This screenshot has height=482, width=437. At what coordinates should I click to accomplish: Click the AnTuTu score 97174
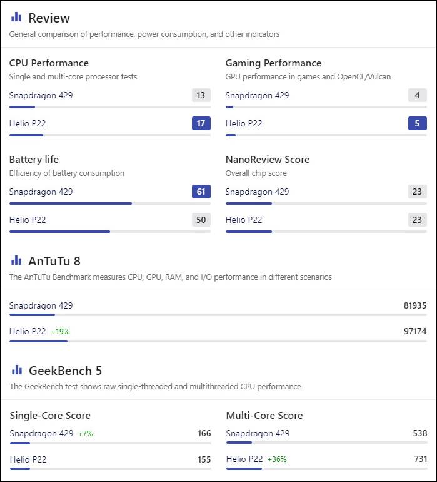point(415,331)
